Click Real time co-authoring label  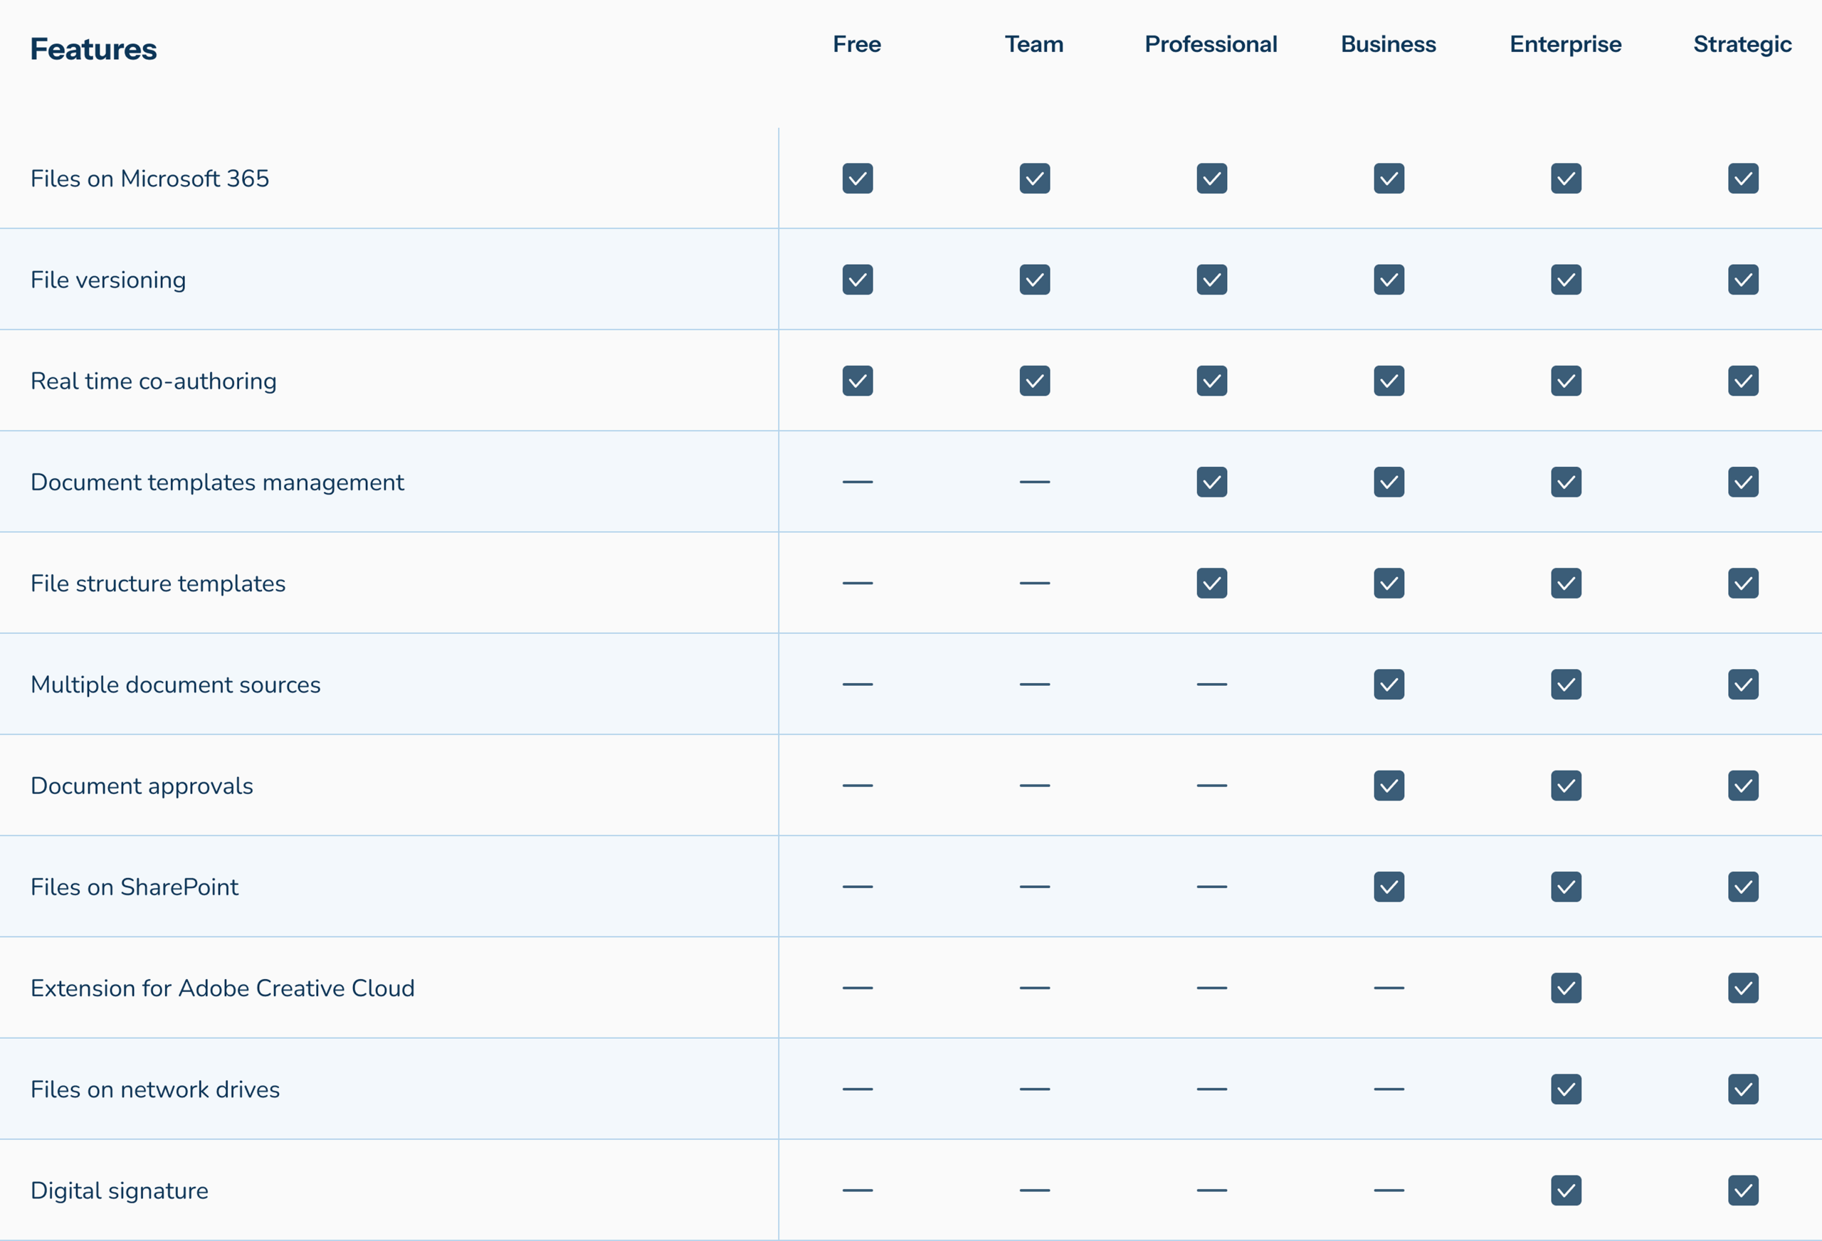tap(154, 381)
